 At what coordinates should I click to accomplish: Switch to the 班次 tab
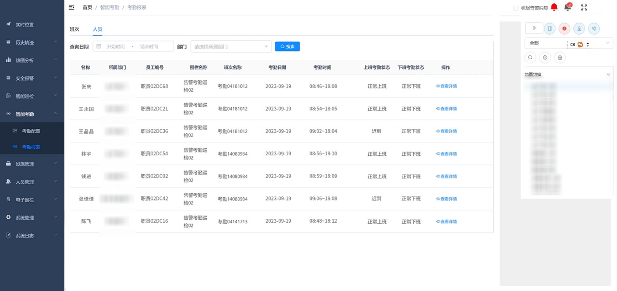75,29
